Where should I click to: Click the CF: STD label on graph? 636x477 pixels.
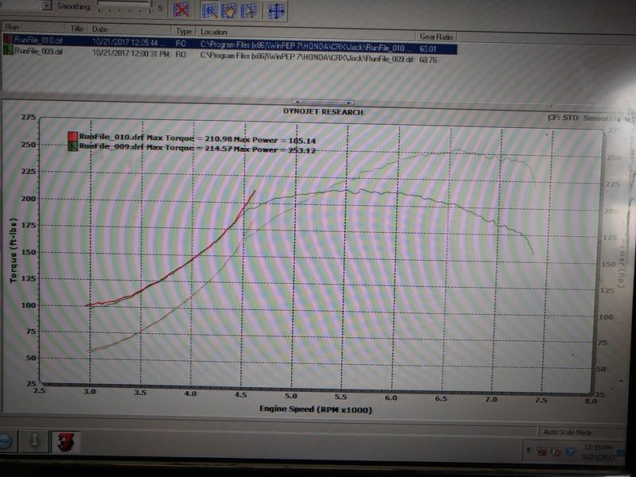click(x=563, y=118)
